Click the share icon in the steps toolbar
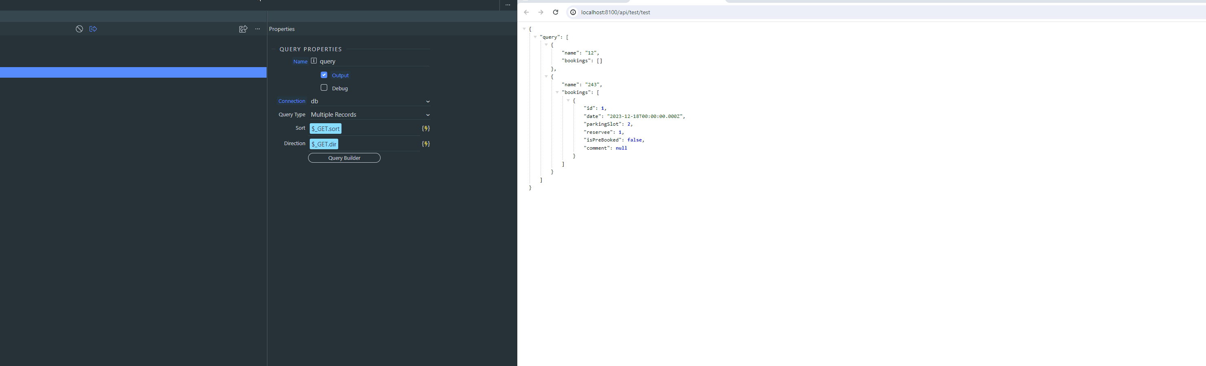 click(243, 29)
